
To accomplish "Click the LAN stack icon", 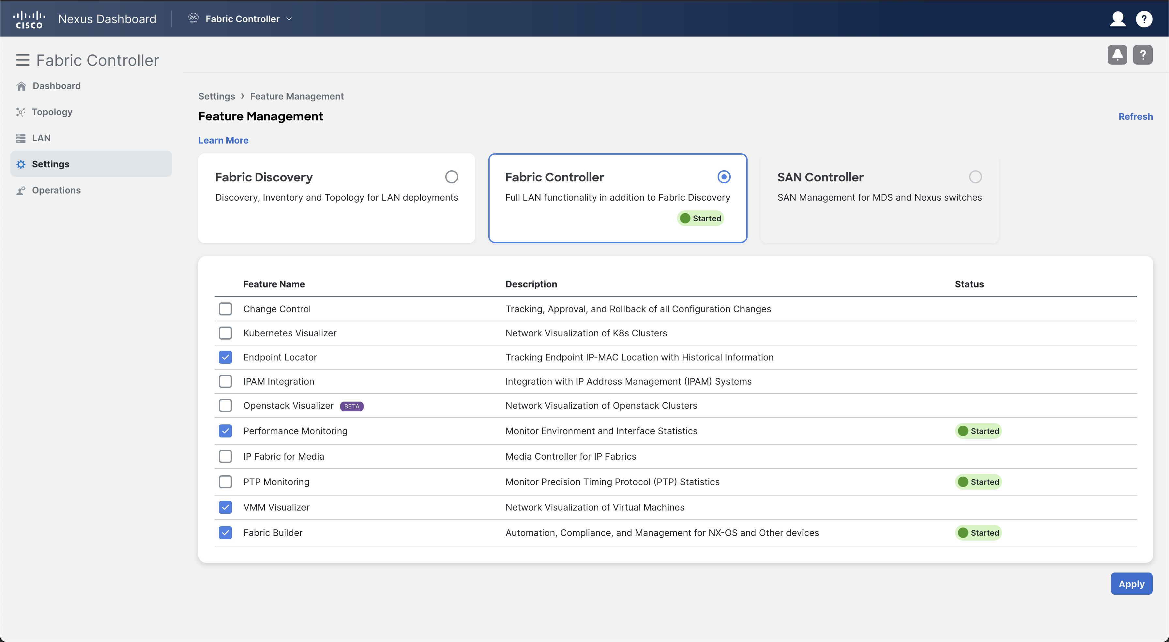I will pos(21,138).
